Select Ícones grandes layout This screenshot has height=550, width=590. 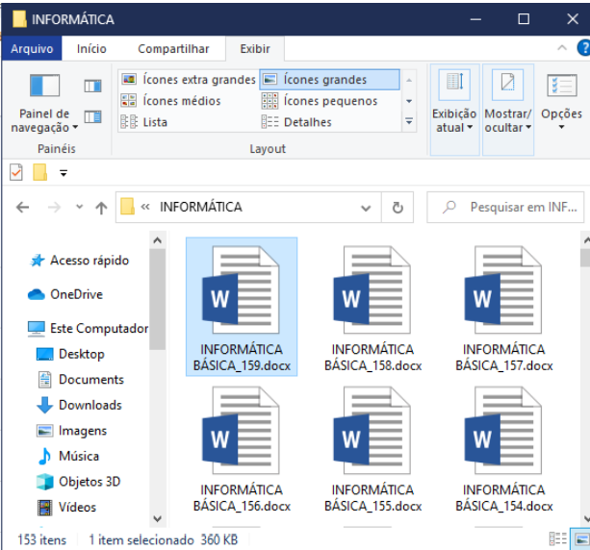pos(329,79)
